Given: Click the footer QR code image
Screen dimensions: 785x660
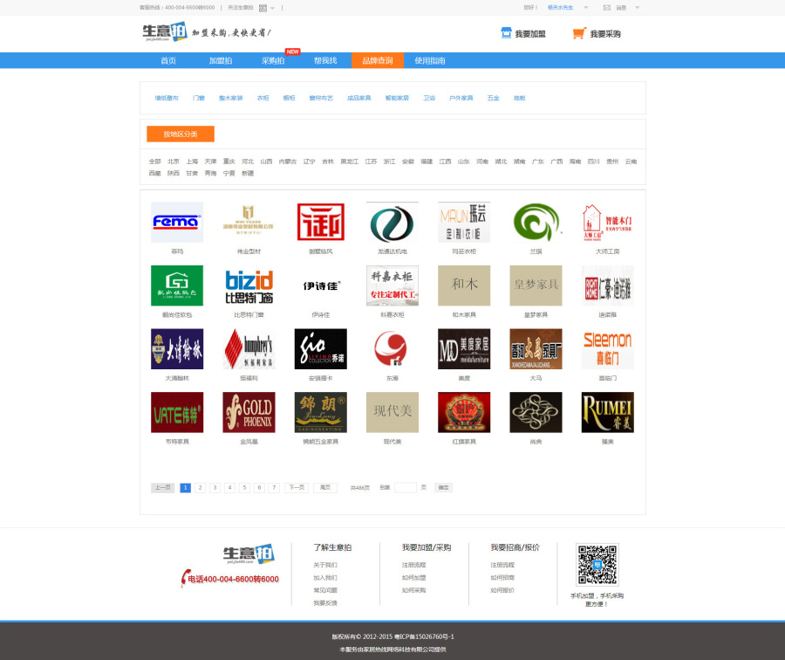Looking at the screenshot, I should (597, 565).
